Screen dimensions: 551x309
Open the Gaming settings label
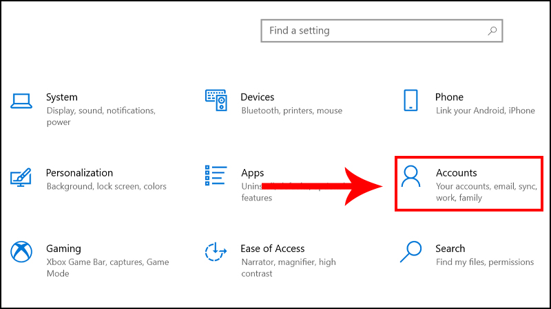63,248
